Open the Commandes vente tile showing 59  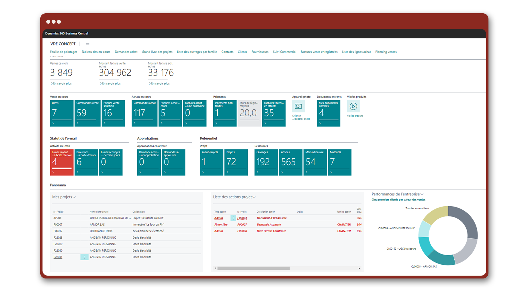click(87, 113)
